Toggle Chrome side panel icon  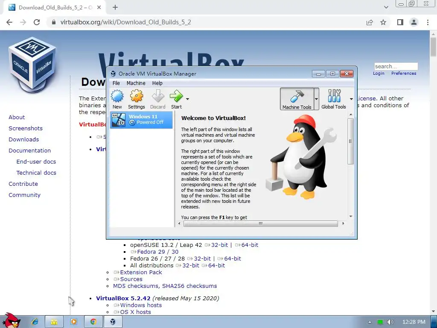(x=400, y=22)
